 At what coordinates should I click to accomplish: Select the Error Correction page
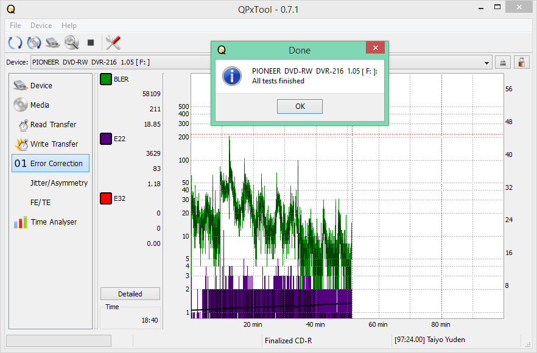point(51,163)
